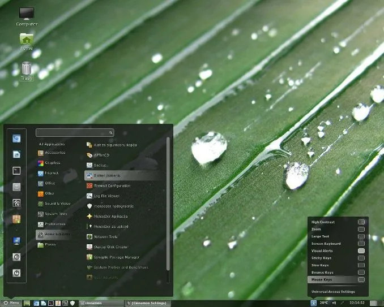
Task: Click the Menu button on the panel
Action: [11, 303]
